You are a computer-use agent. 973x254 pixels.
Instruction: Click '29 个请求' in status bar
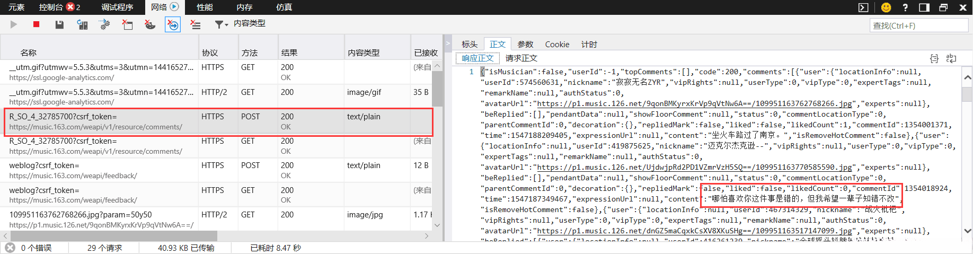point(104,248)
